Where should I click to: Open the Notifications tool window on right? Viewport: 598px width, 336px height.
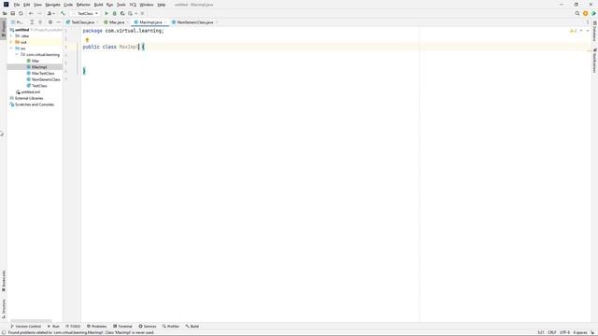tap(594, 60)
